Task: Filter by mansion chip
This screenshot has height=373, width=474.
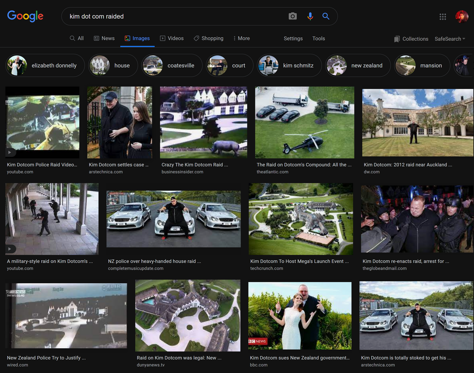Action: [x=422, y=65]
